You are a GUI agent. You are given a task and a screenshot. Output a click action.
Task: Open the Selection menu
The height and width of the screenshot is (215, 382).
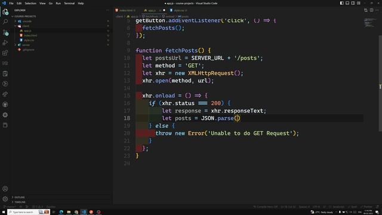coord(30,4)
